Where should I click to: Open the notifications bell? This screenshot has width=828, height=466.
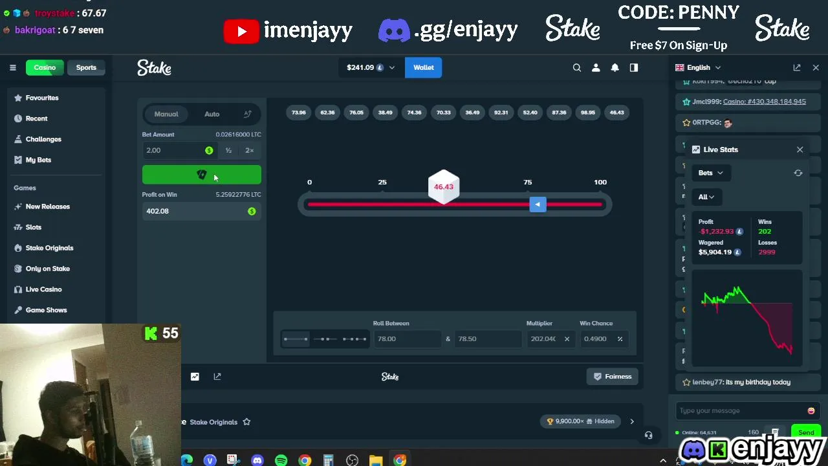tap(615, 67)
